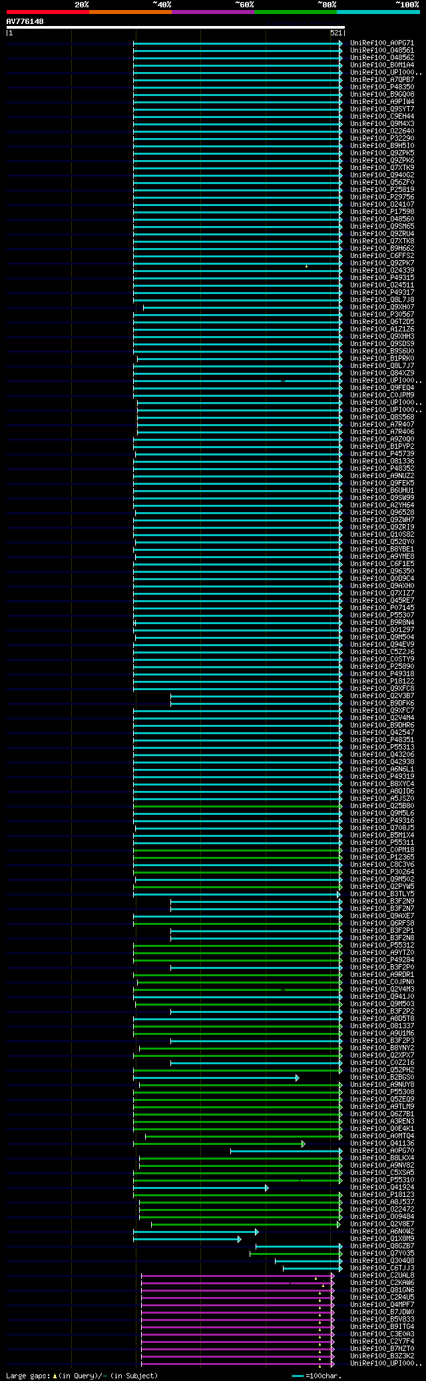Open hit label UniRef100_B6UHU1
Screen dimensions: 426x1381
point(382,490)
